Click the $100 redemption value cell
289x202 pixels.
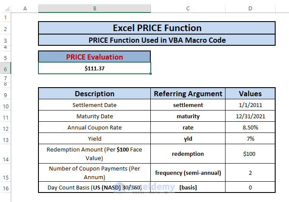point(250,154)
